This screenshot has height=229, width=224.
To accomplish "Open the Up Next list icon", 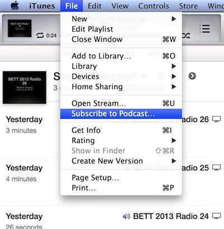I will coord(204,29).
